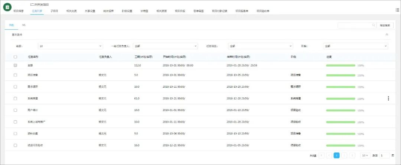Select the checkbox of the 61.0 duration task row
Viewport: 401px width, 165px height.
[x=15, y=98]
